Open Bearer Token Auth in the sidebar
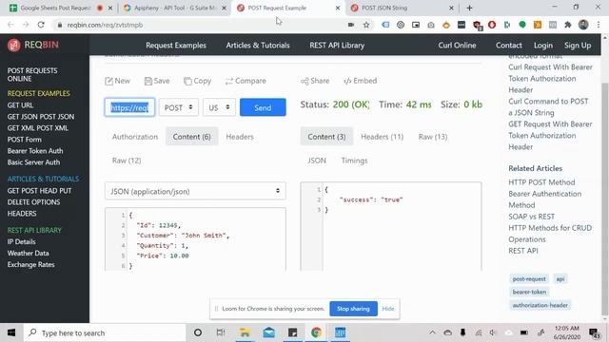The height and width of the screenshot is (342, 609). pos(35,151)
